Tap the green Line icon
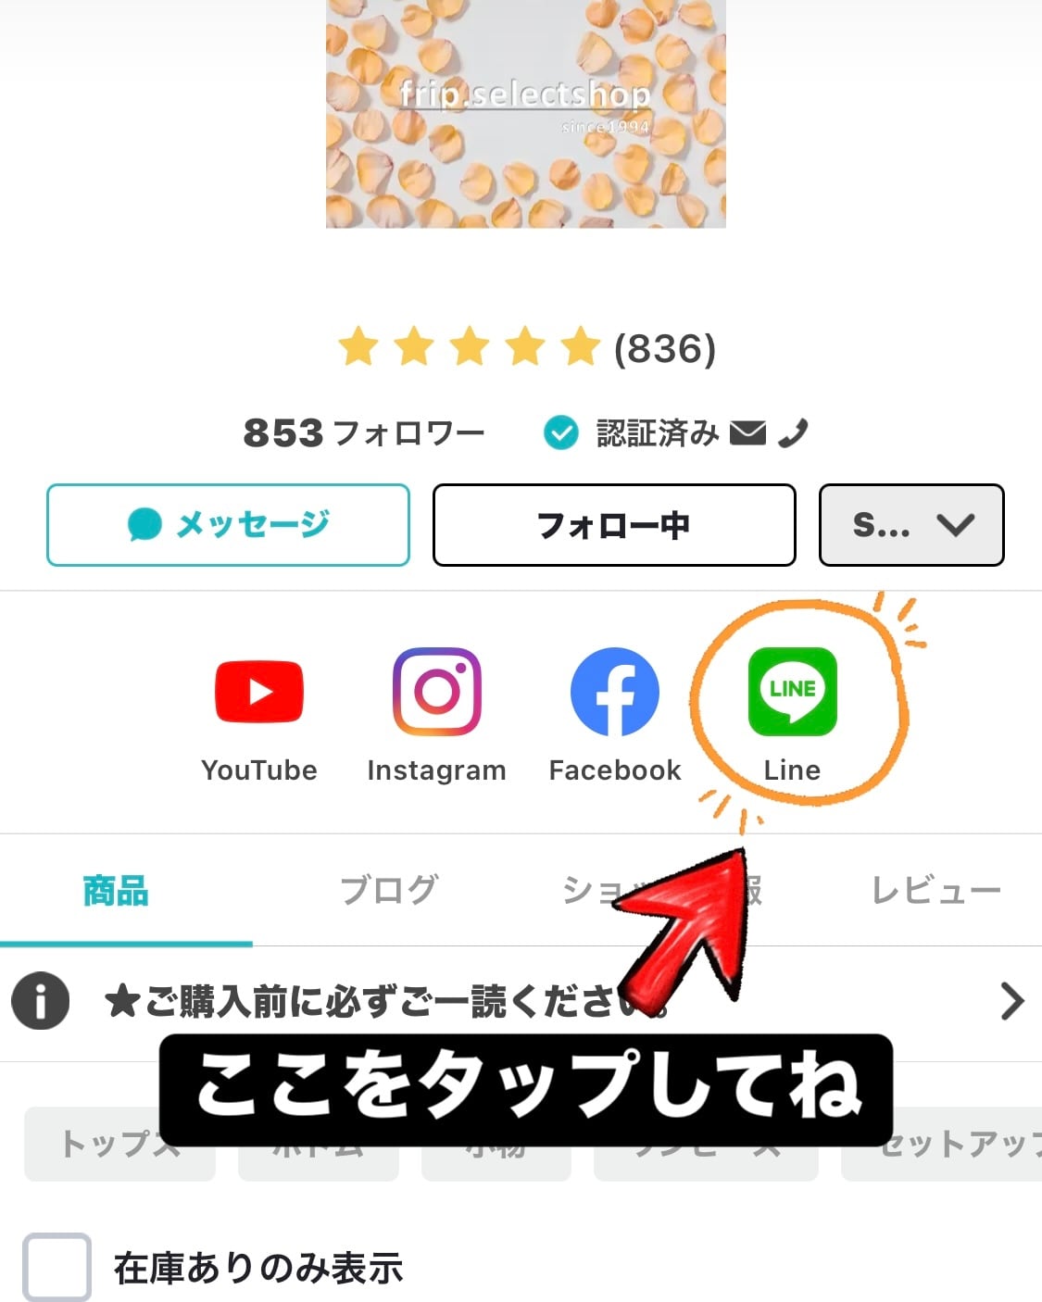 (x=792, y=692)
